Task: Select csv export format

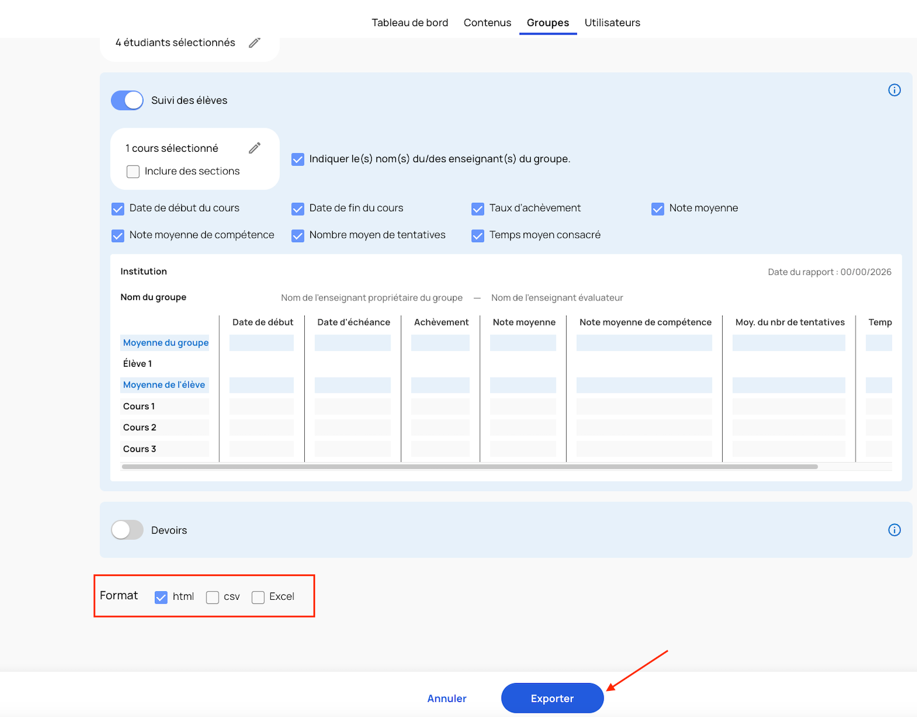Action: tap(213, 597)
